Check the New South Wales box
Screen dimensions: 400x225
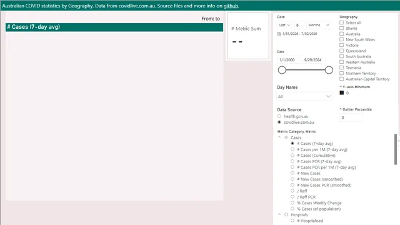(x=342, y=39)
